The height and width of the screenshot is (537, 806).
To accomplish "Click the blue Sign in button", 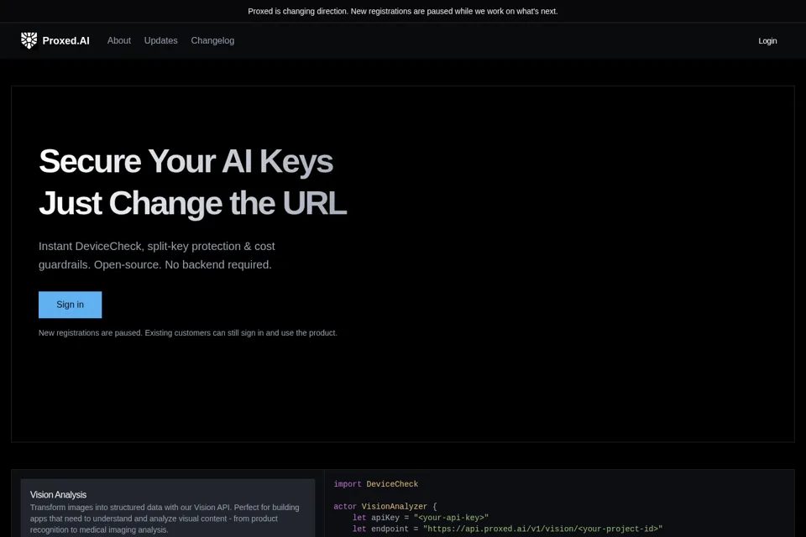I will pos(70,305).
